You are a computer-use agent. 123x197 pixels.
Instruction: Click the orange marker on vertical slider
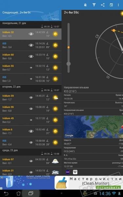point(69,47)
